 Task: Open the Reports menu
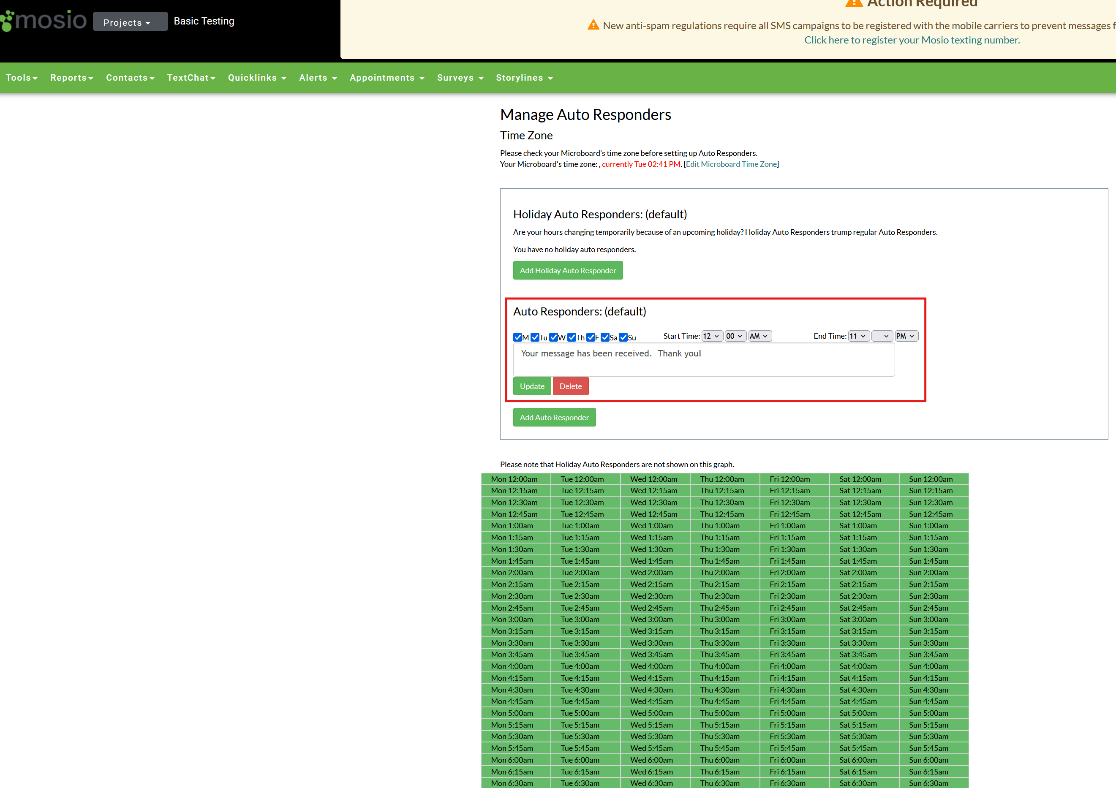(71, 78)
